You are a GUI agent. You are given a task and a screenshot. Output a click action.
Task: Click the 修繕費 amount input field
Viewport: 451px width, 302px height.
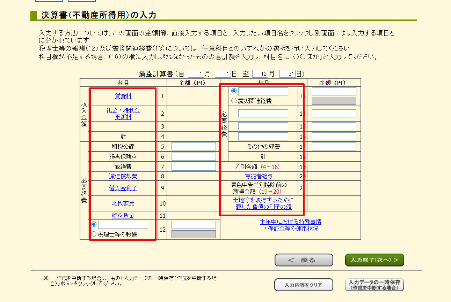tap(194, 167)
